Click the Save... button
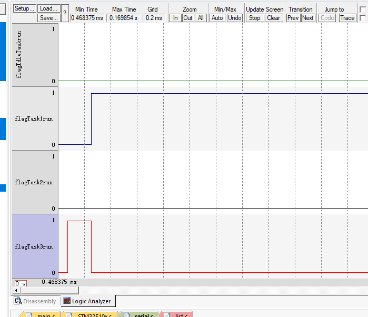Viewport: 368px width, 317px height. point(49,18)
